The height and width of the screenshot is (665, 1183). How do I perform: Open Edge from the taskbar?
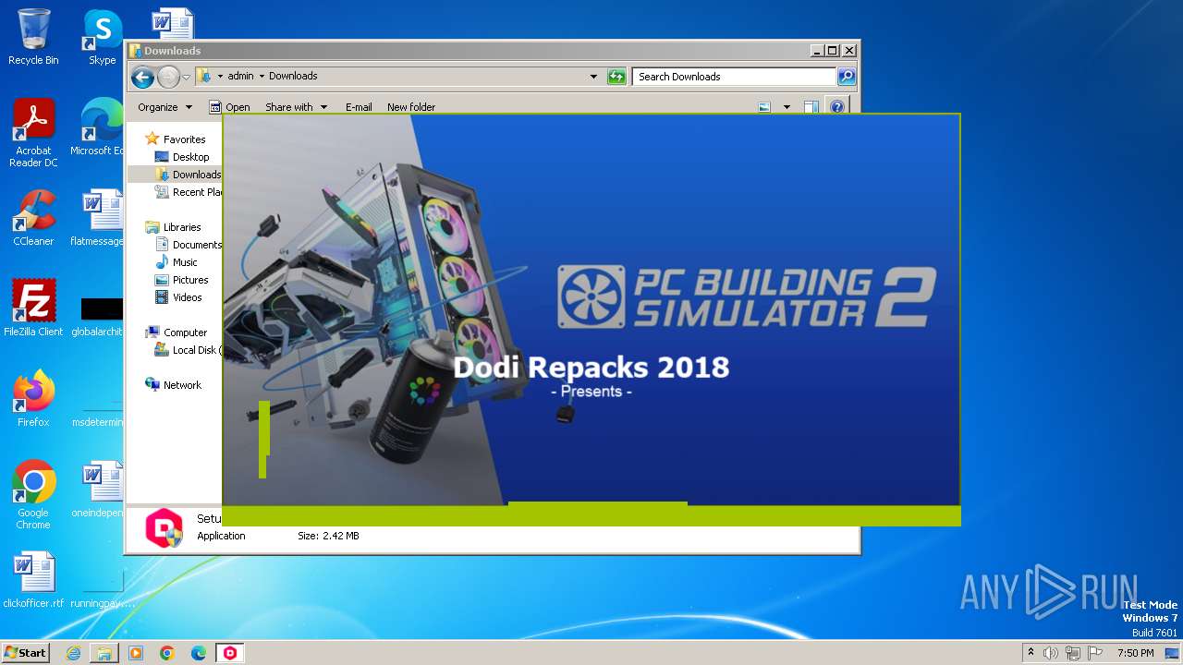point(199,653)
